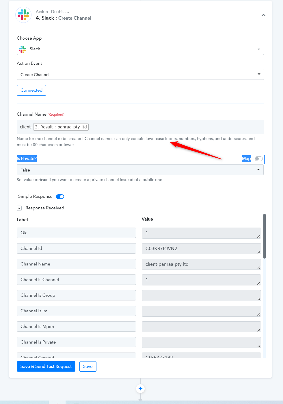
Task: Collapse the Response Received checkbox
Action: (19, 208)
